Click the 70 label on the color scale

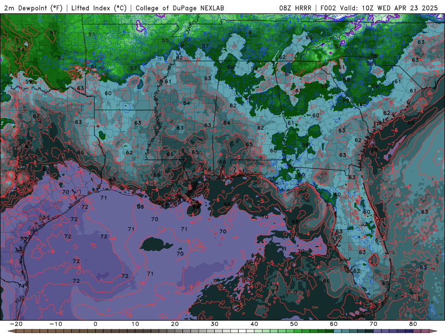373,324
